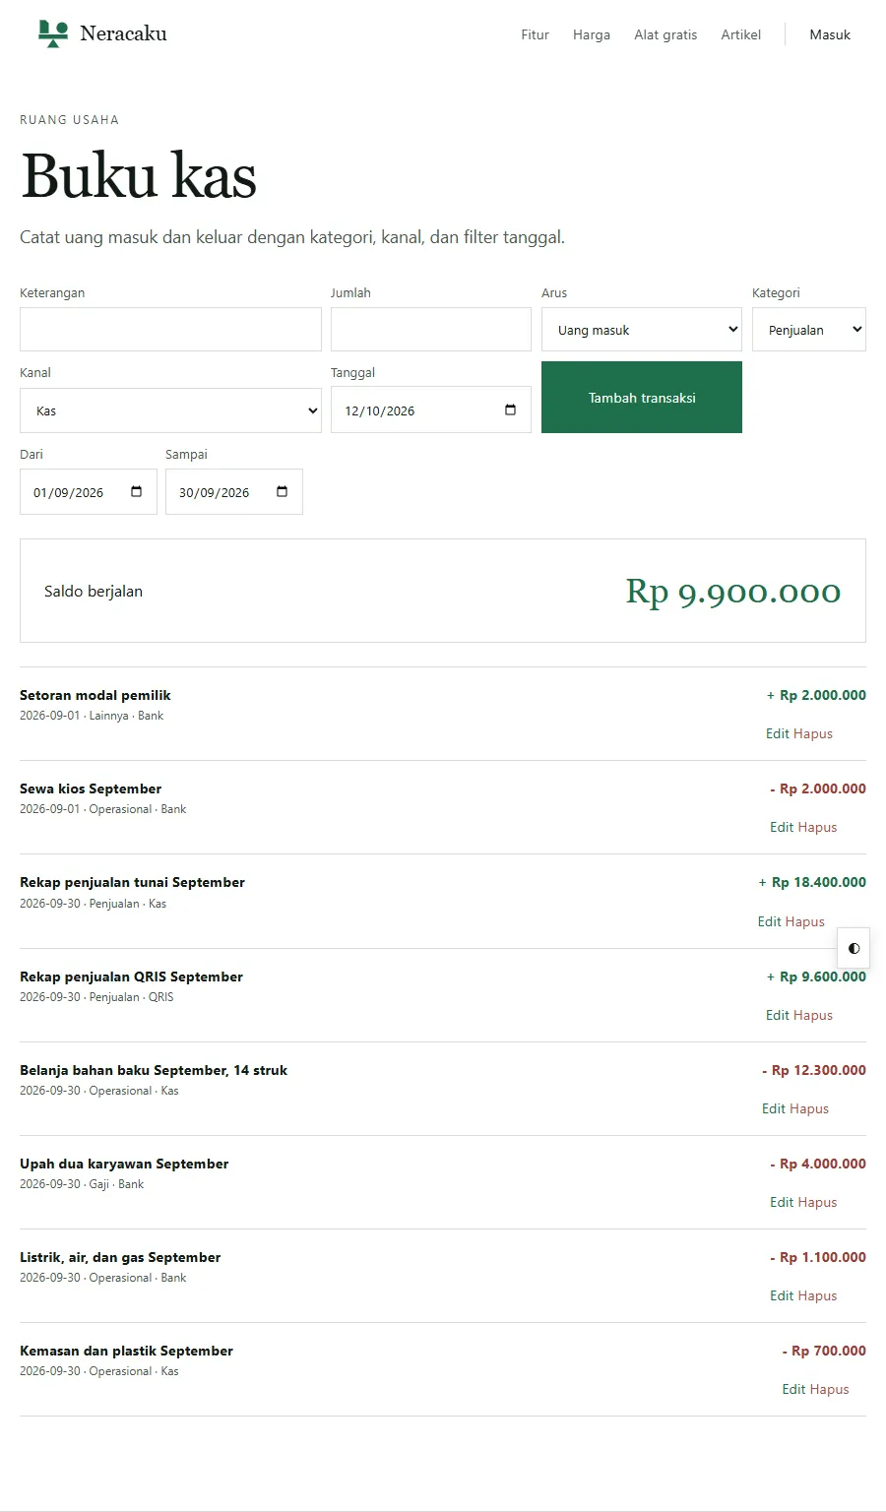Open calendar picker in Sampai date field

283,492
